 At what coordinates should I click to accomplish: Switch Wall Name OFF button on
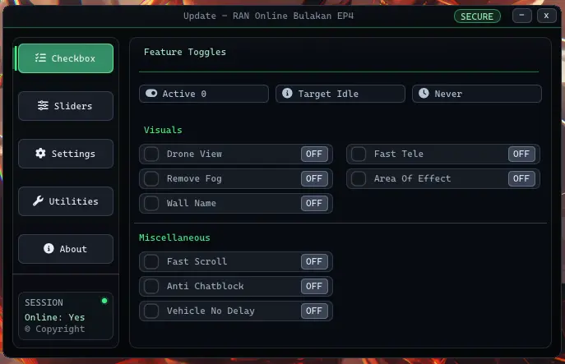click(x=314, y=203)
